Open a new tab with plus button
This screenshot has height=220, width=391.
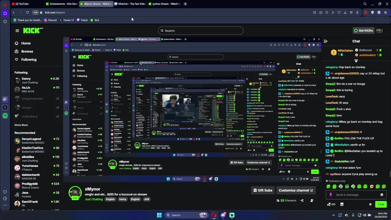(185, 4)
